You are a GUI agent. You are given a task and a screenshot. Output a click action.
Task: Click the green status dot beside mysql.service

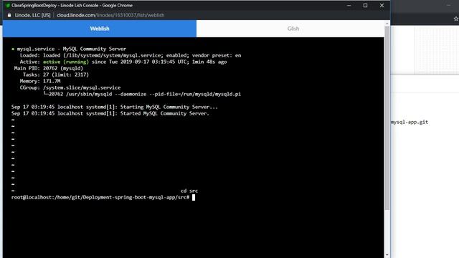(x=13, y=49)
